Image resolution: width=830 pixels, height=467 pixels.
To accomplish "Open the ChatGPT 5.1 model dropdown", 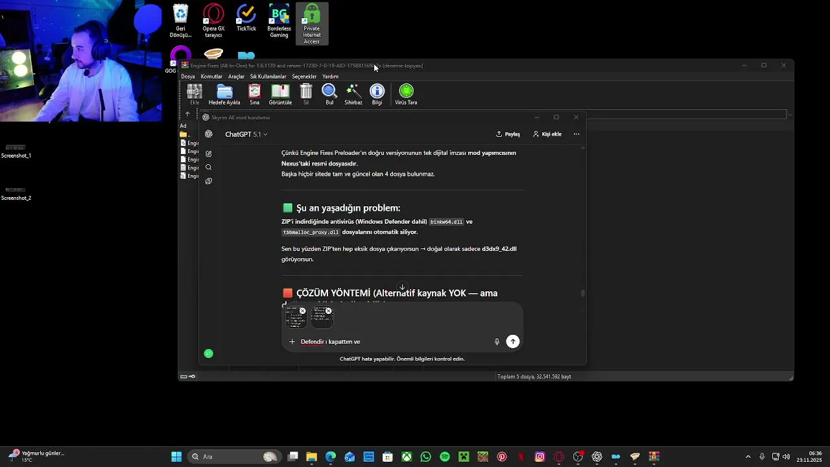I will pyautogui.click(x=246, y=134).
